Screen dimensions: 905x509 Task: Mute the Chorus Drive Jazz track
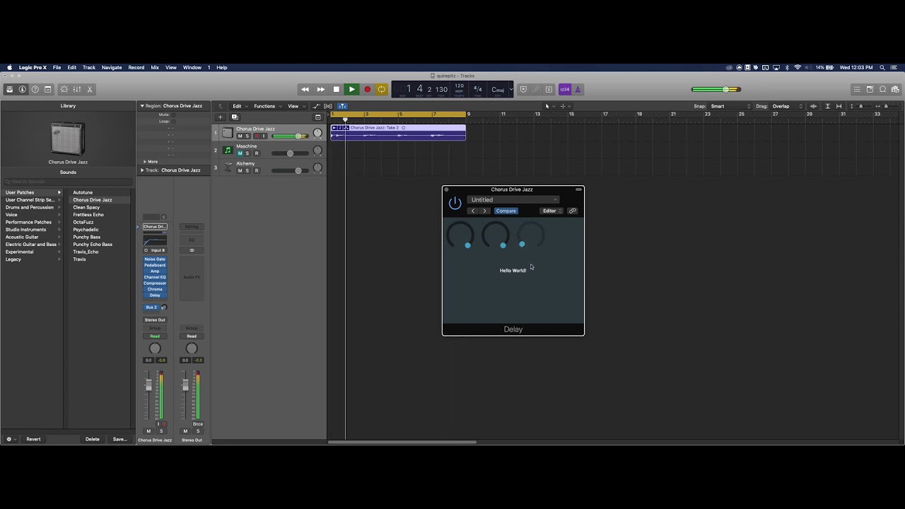coord(240,136)
